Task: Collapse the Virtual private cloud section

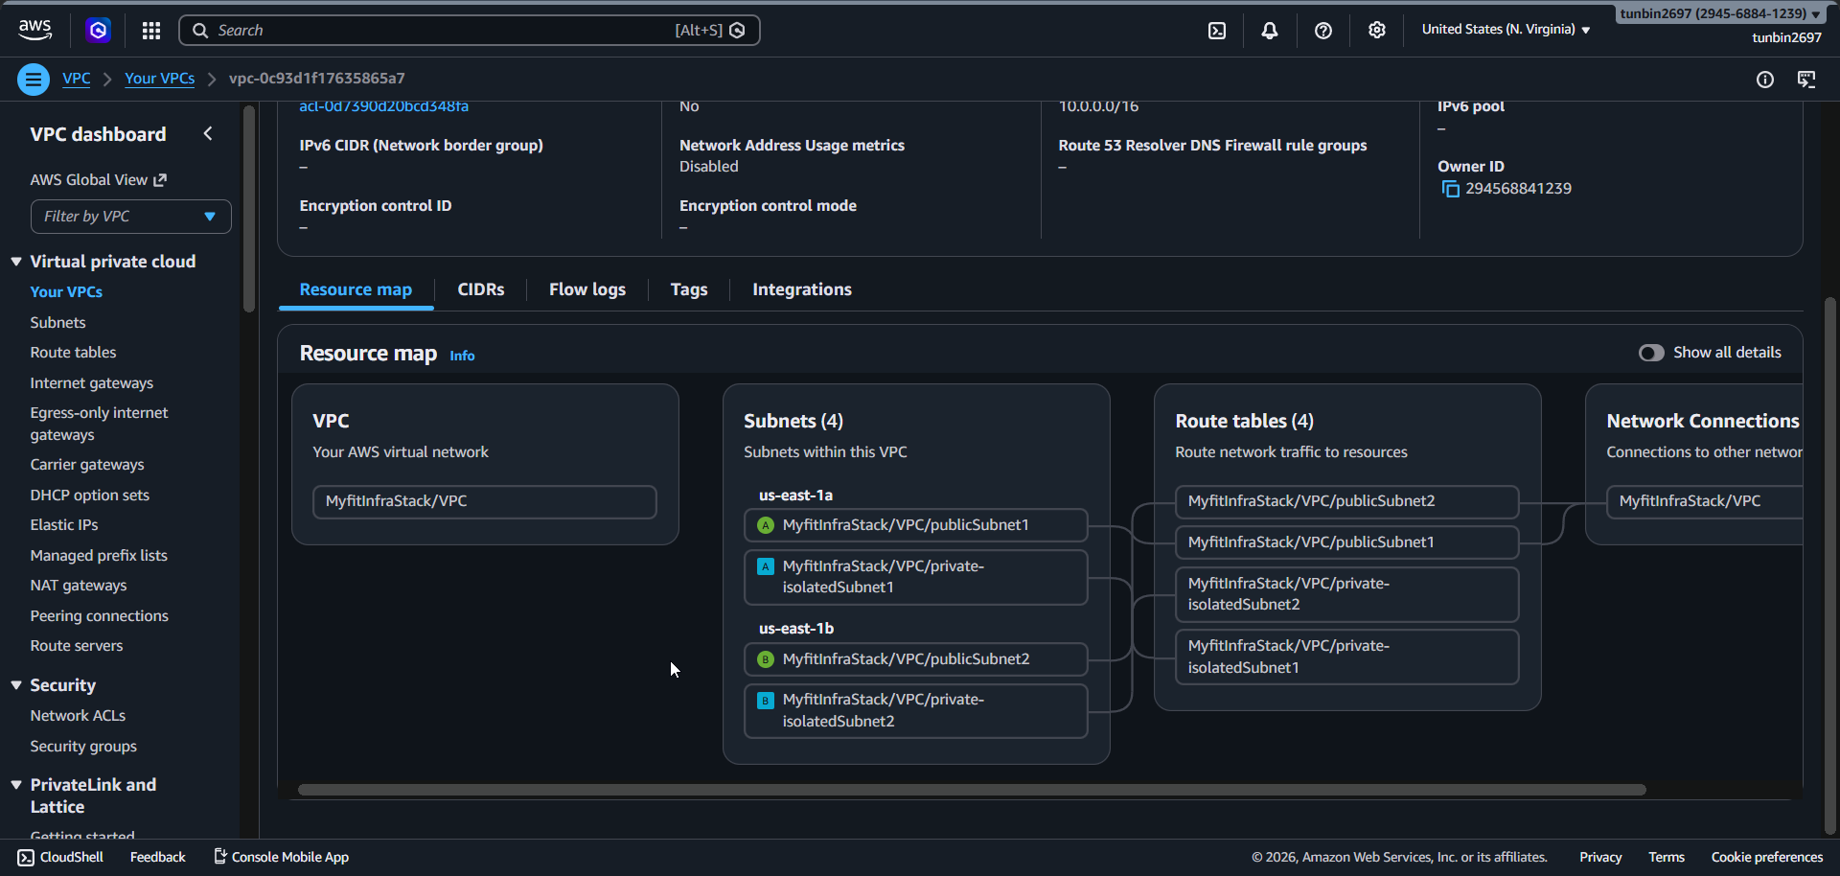Action: pos(16,262)
